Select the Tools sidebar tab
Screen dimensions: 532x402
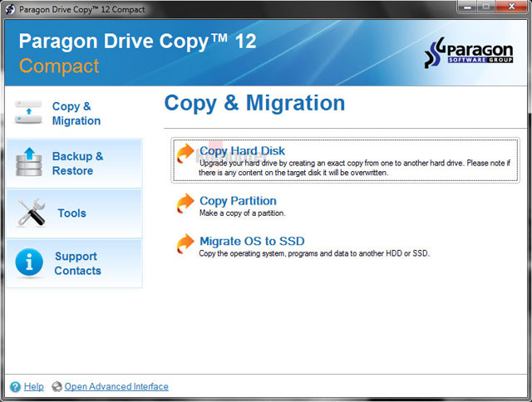click(x=72, y=213)
